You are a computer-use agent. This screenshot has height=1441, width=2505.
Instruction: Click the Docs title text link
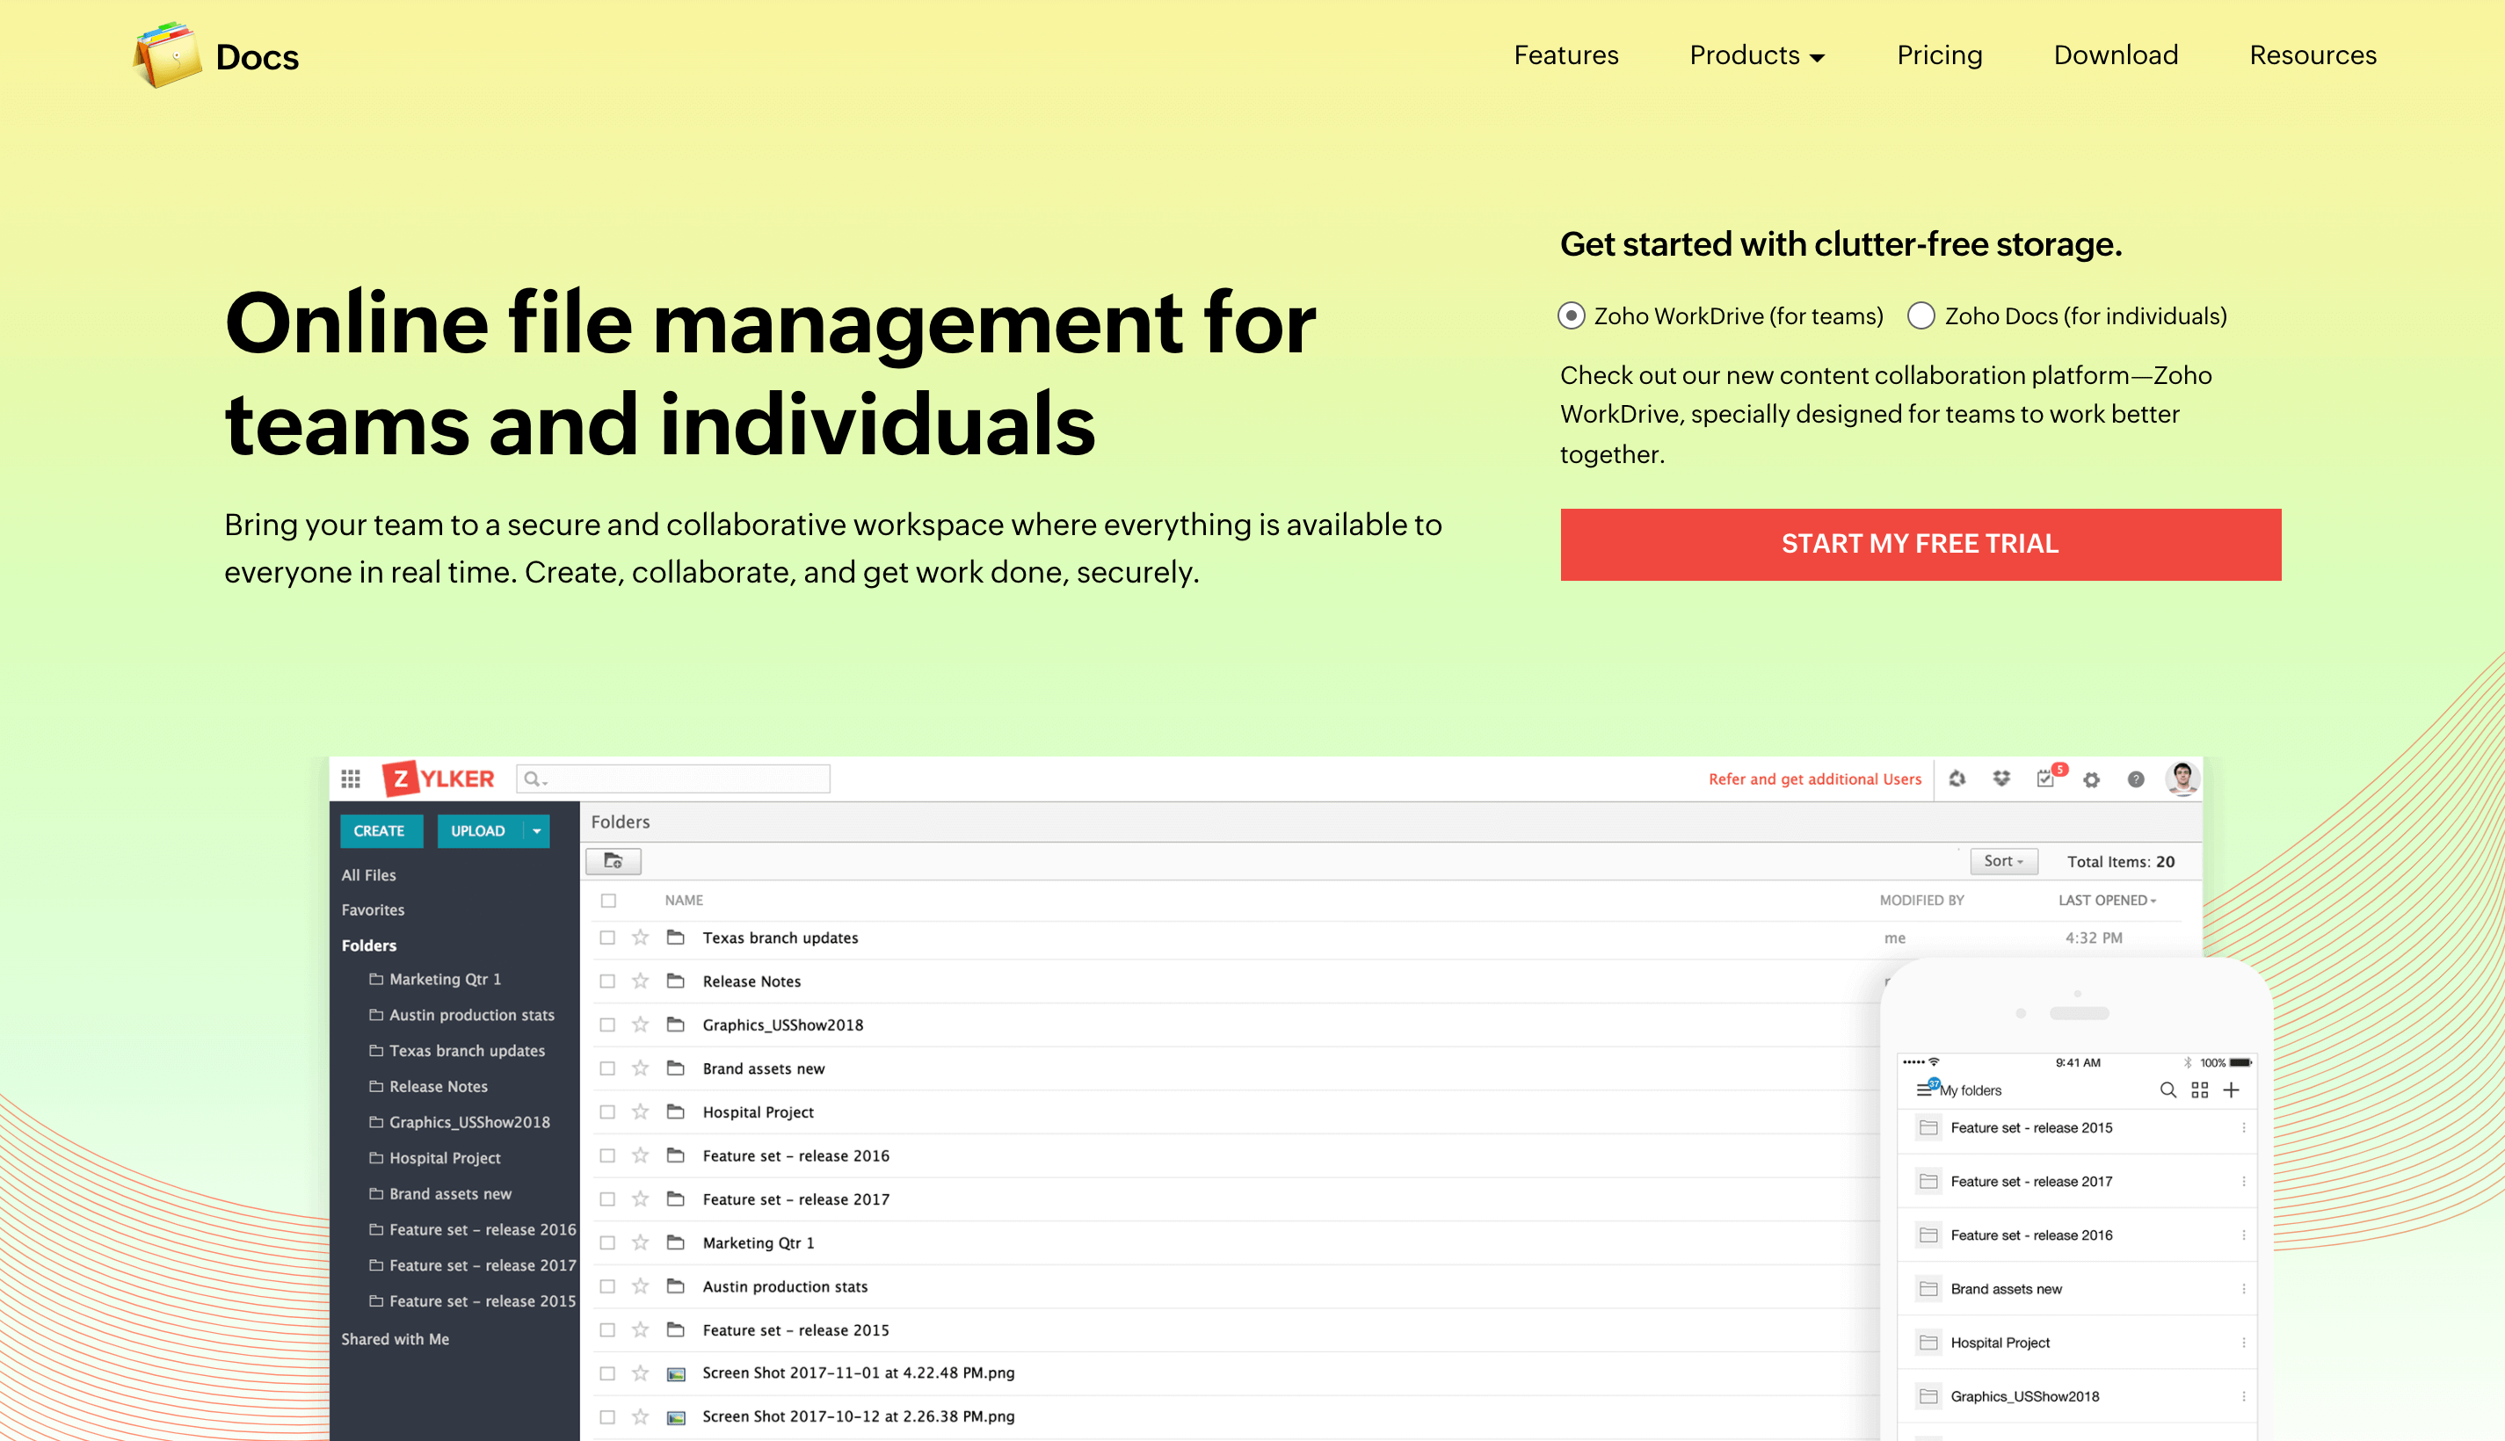click(258, 57)
